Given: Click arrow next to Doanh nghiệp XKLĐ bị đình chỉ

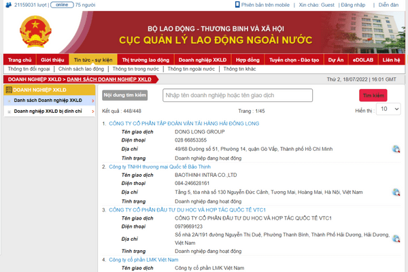Looking at the screenshot, I should pyautogui.click(x=93, y=112).
